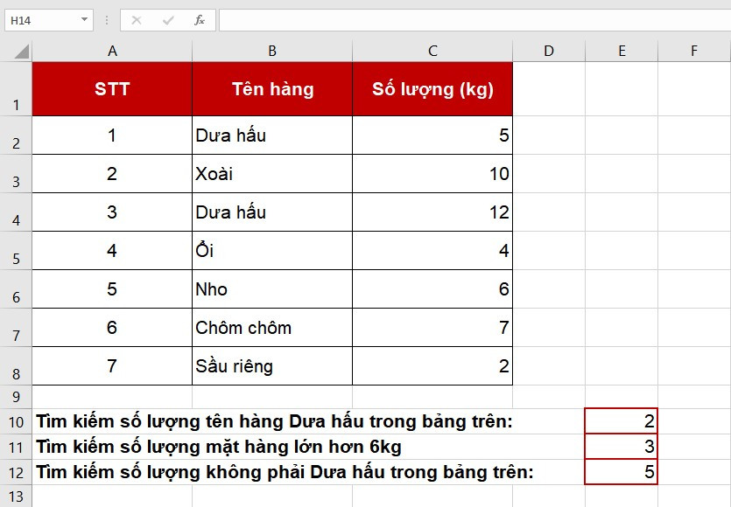Select the Xoài cell
The height and width of the screenshot is (507, 731).
[x=272, y=174]
